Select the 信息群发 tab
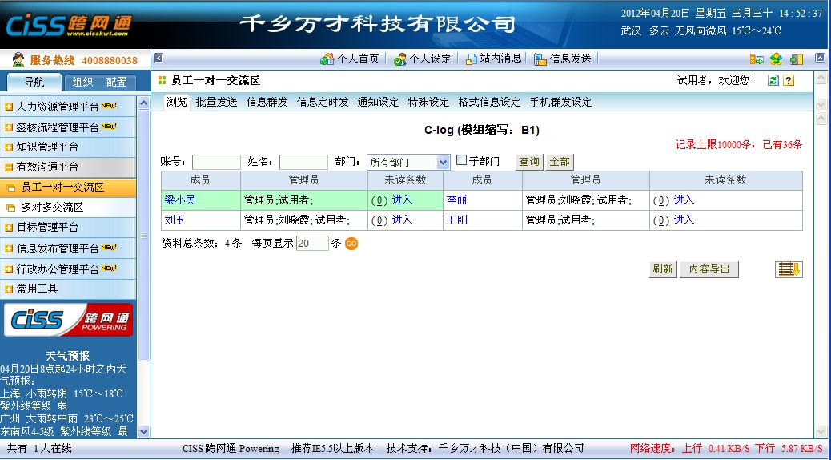The width and height of the screenshot is (831, 460). [267, 102]
